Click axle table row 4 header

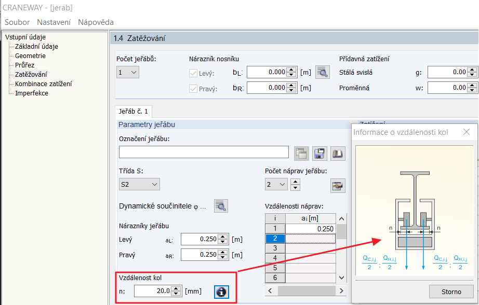point(275,258)
